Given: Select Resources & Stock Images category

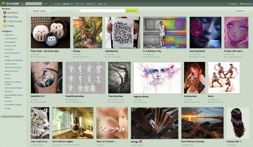Looking at the screenshot, I should click(x=13, y=83).
